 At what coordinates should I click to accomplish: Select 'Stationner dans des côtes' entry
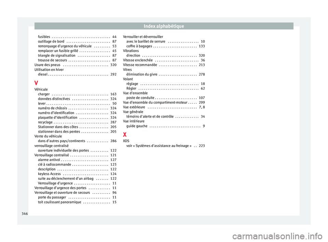(x=77, y=127)
